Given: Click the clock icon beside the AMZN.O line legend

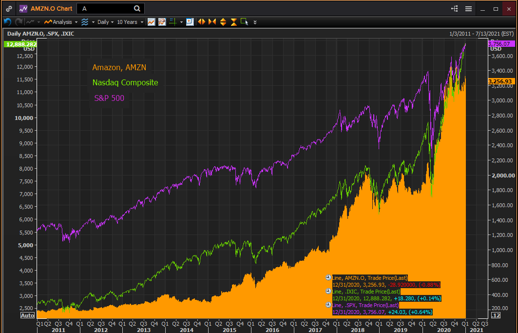Looking at the screenshot, I should point(328,278).
